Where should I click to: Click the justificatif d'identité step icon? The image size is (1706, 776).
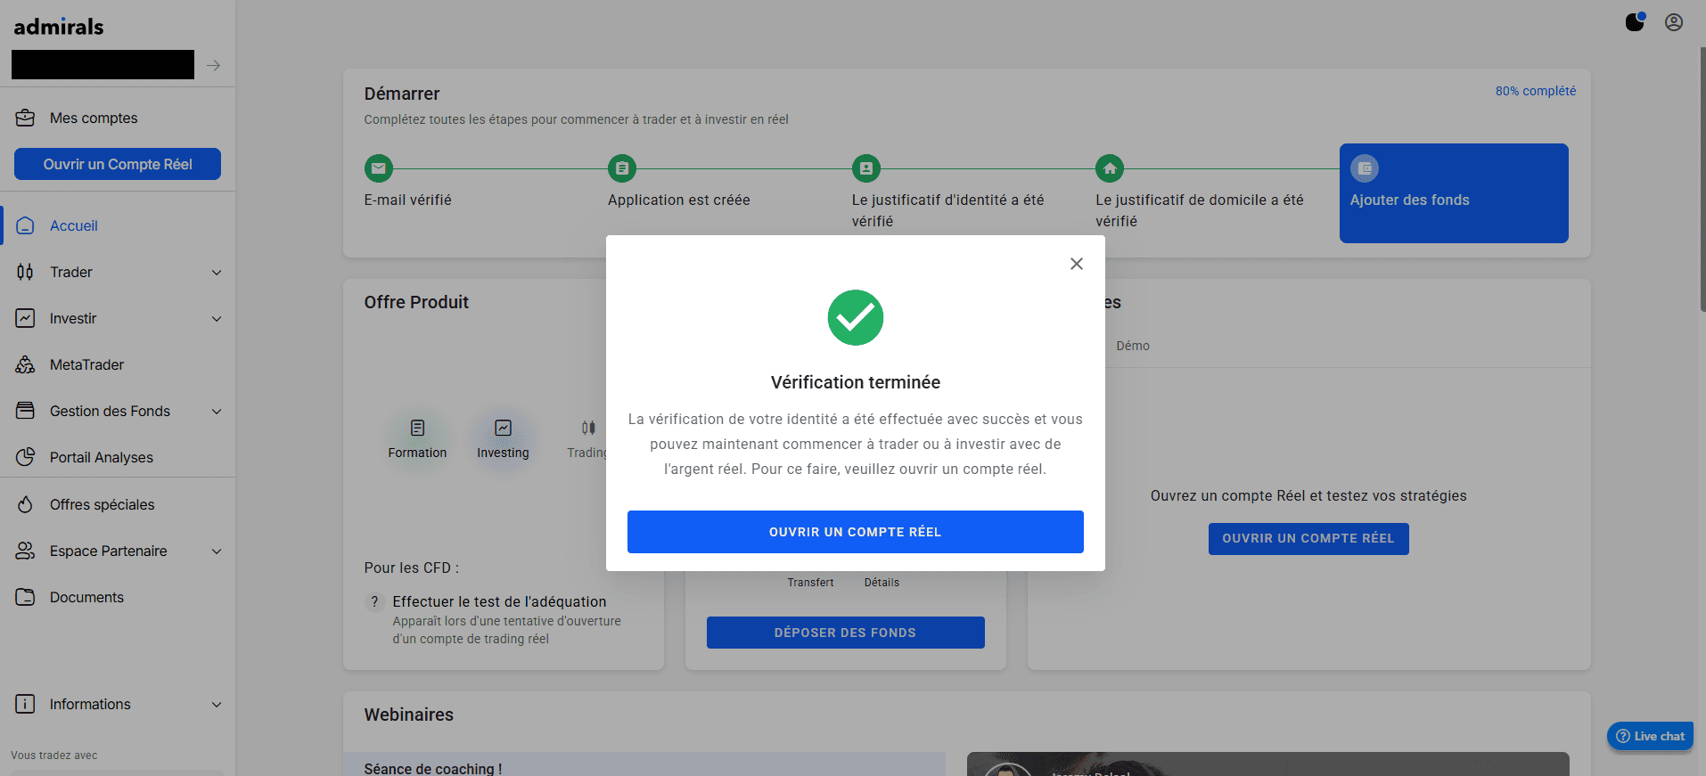866,167
